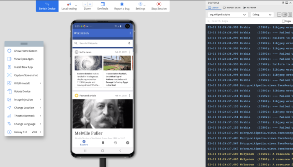Pause the logcat log stream

point(284,14)
